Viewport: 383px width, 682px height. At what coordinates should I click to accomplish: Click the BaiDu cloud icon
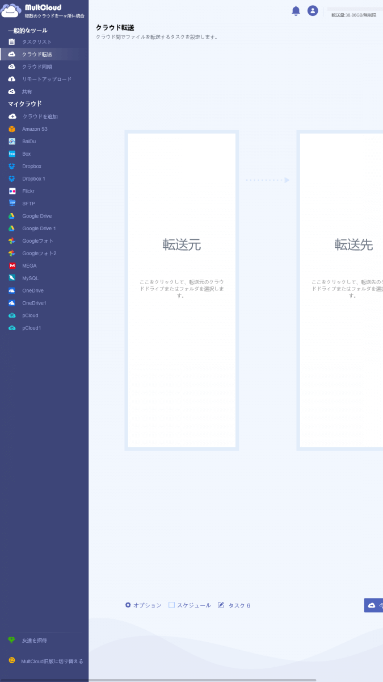pos(11,142)
